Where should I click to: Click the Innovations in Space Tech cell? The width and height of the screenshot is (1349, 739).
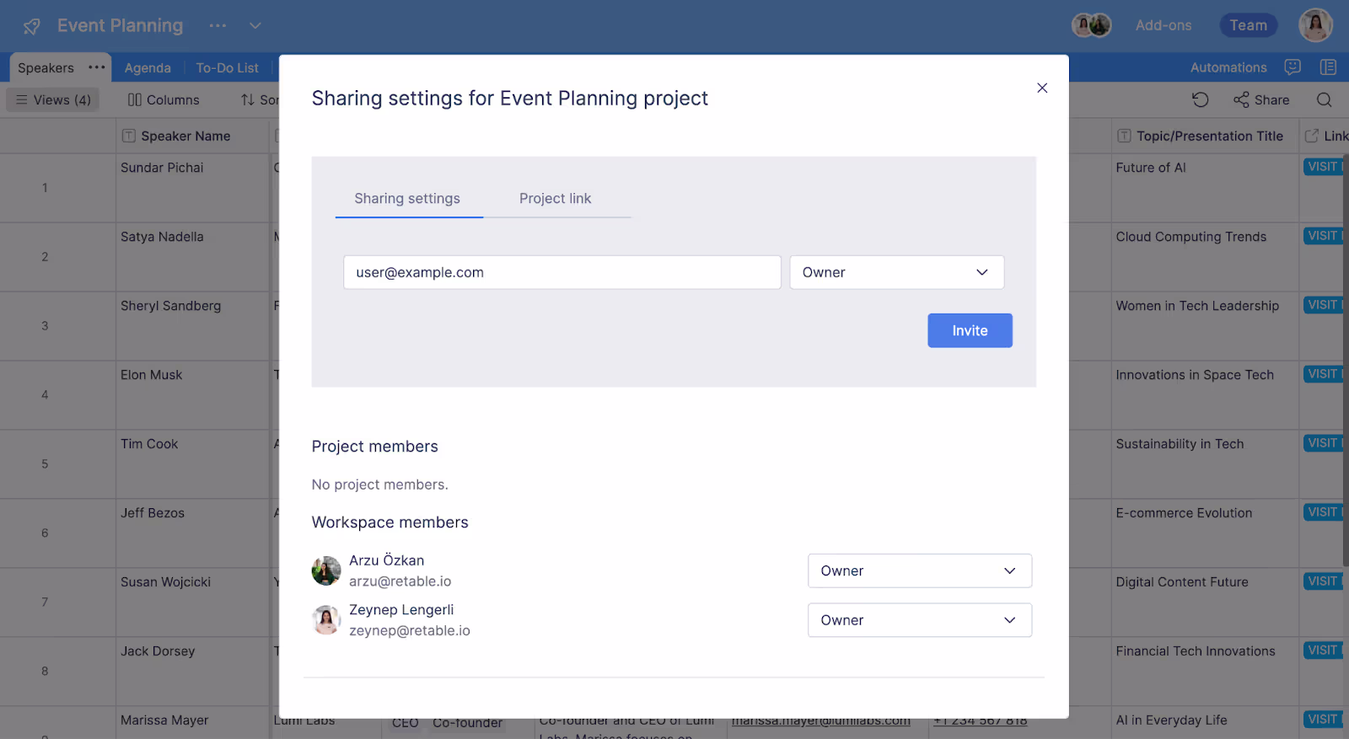click(1205, 395)
